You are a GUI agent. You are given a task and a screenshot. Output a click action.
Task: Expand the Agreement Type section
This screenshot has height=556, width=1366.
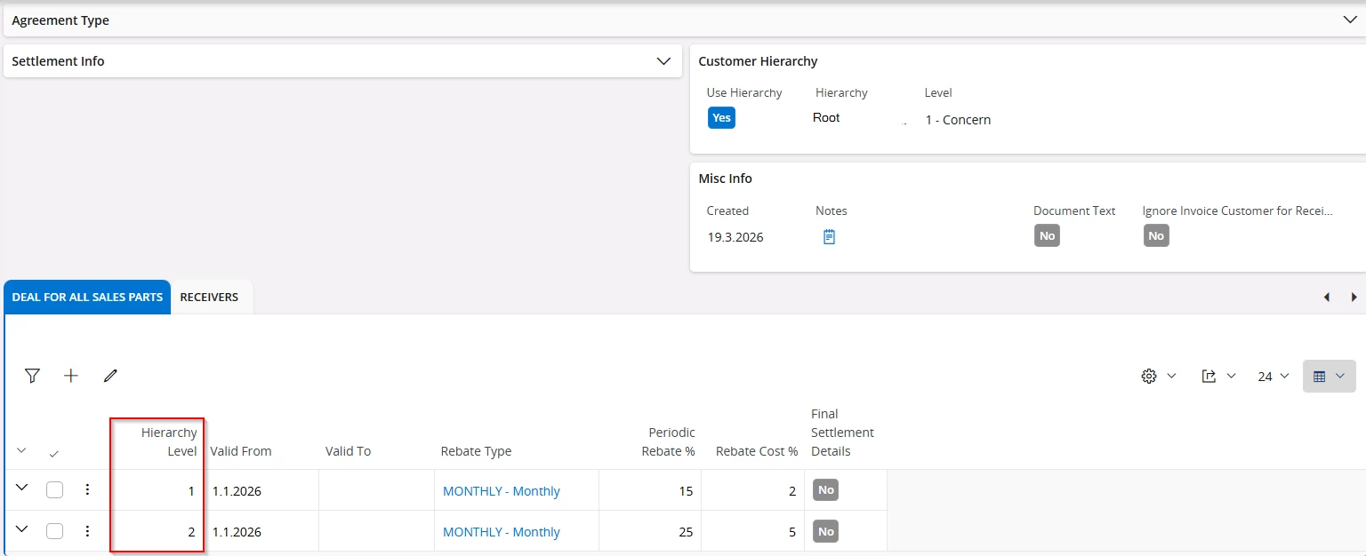(1349, 20)
